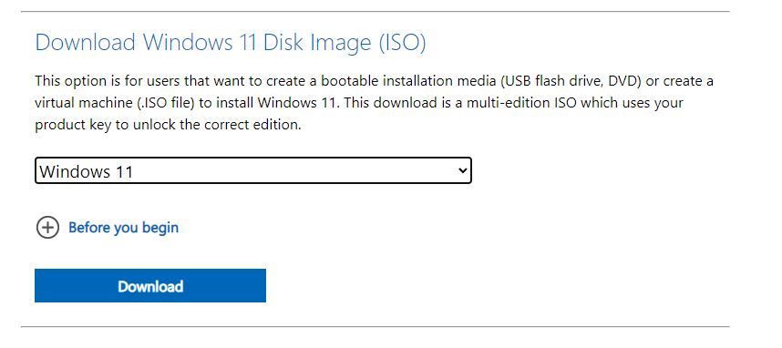Click the Download Windows 11 Disk Image heading
This screenshot has width=782, height=348.
[x=231, y=43]
